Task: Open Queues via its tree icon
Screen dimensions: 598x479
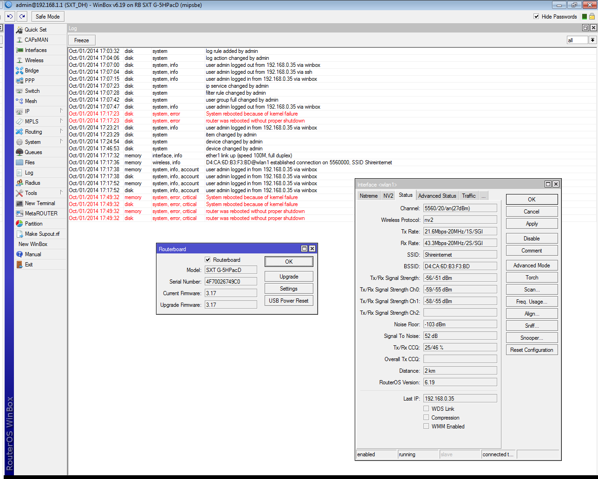Action: pyautogui.click(x=19, y=152)
